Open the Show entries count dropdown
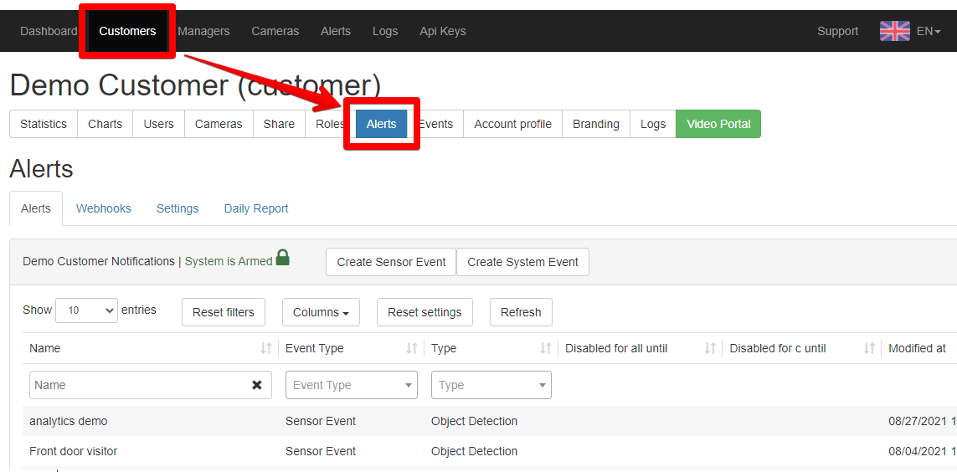 pos(87,310)
